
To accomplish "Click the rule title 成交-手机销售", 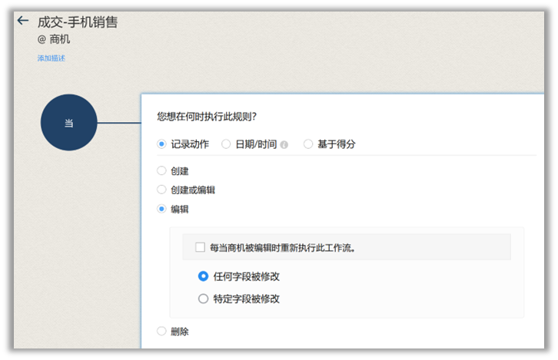I will point(78,22).
